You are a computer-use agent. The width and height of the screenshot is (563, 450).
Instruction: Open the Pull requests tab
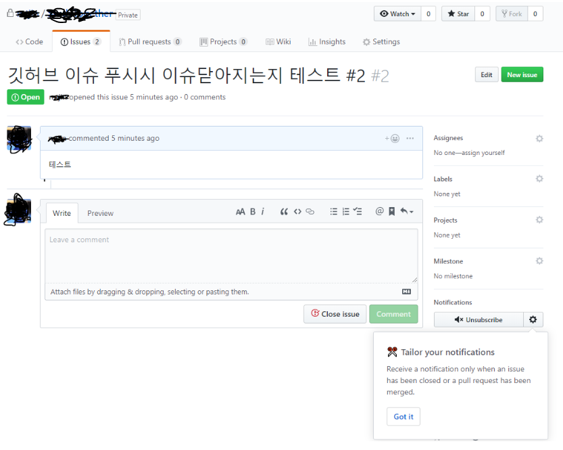150,42
